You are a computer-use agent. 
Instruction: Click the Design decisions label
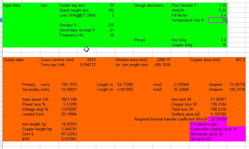tap(149, 5)
